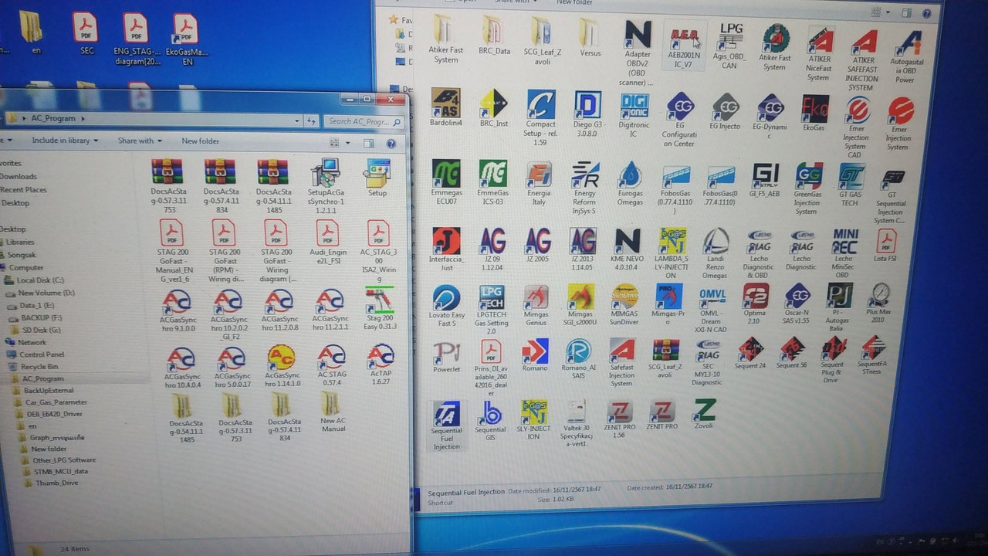Open Zavoli shortcut icon
Screen dimensions: 988x556
click(x=704, y=411)
